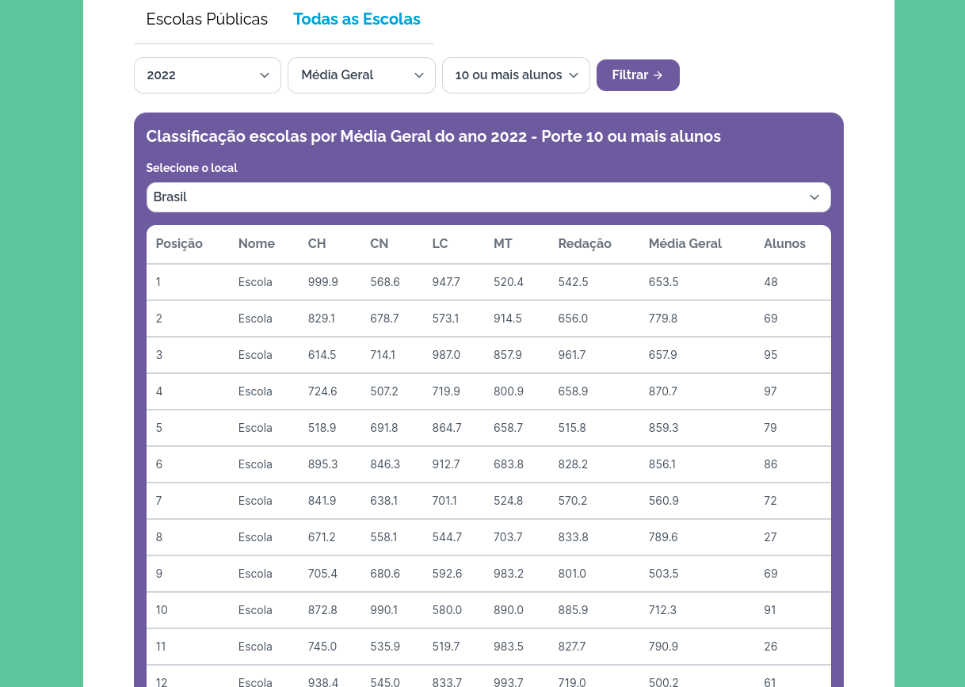This screenshot has width=965, height=687.
Task: Open the 10 ou mais alunos dropdown
Action: click(x=516, y=75)
